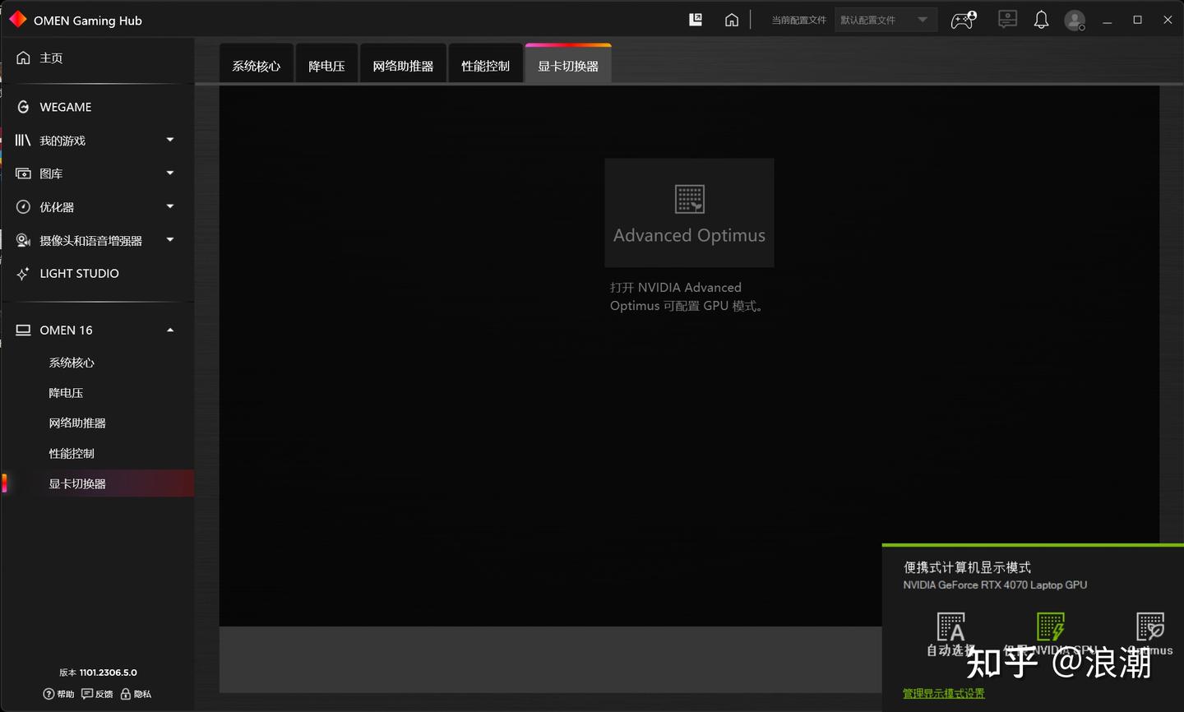Image resolution: width=1184 pixels, height=712 pixels.
Task: Switch to the 降电压 tab
Action: (x=326, y=65)
